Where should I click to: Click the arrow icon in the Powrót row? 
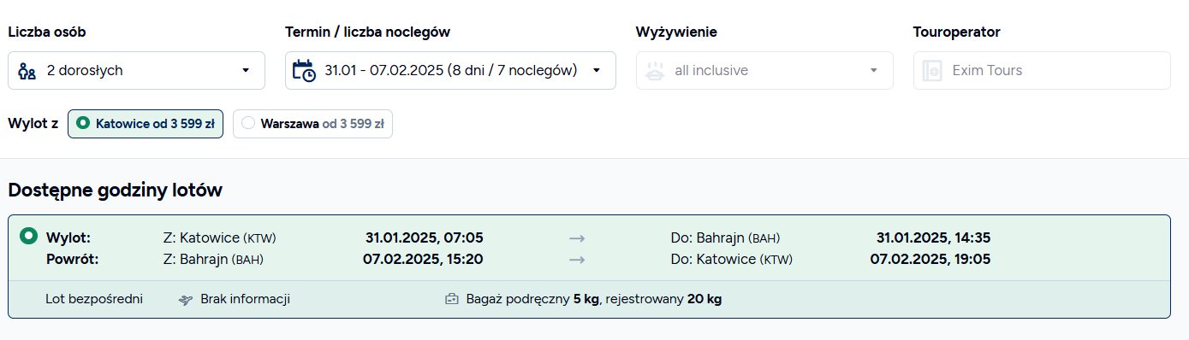pyautogui.click(x=577, y=259)
